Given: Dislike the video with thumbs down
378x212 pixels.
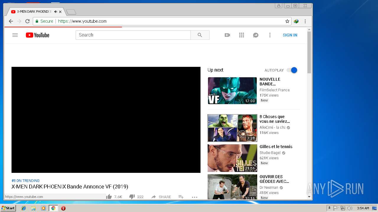Looking at the screenshot, I should pyautogui.click(x=132, y=197).
